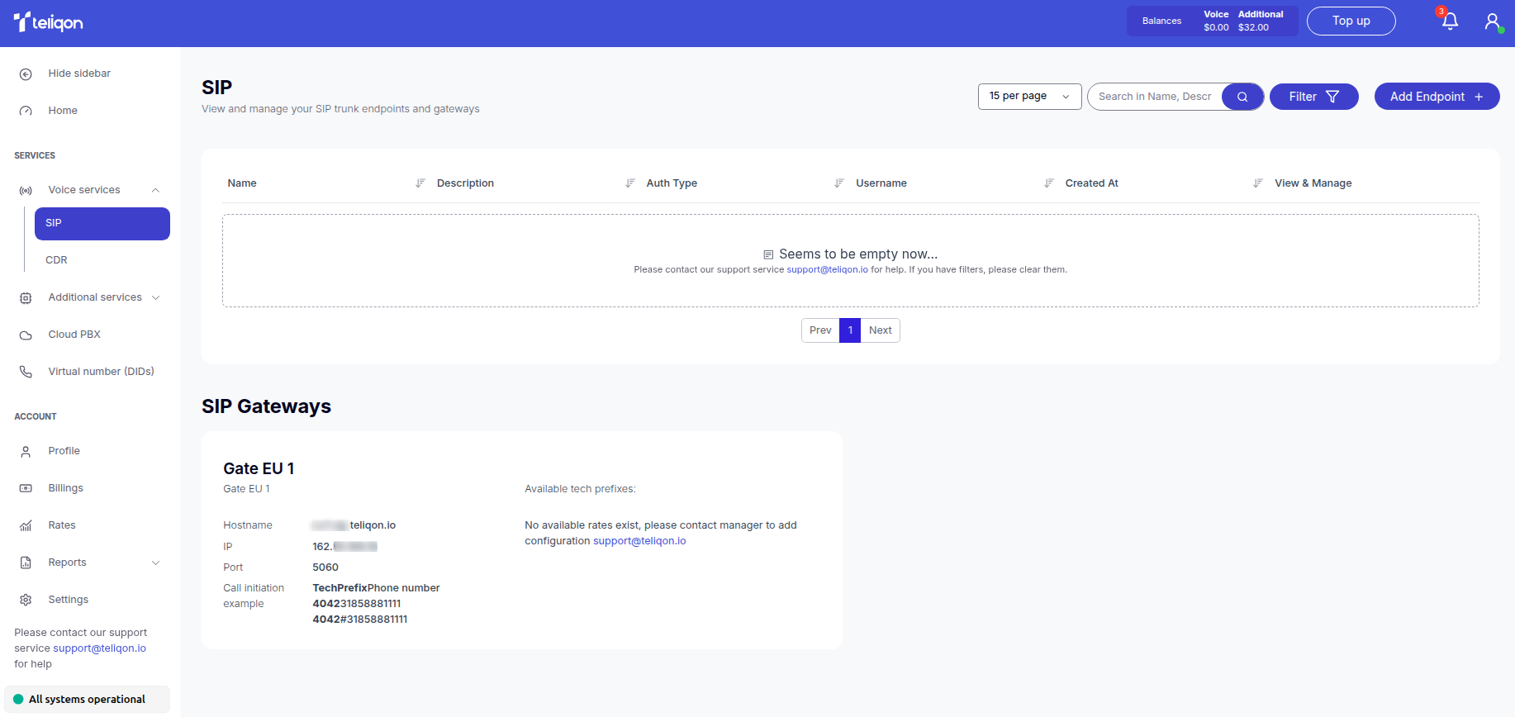Open CDR in the sidebar
The image size is (1515, 717).
tap(57, 260)
